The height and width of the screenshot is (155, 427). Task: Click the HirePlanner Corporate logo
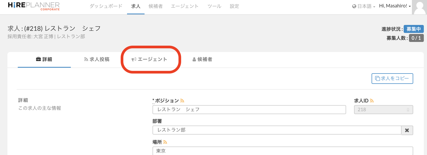tap(34, 6)
